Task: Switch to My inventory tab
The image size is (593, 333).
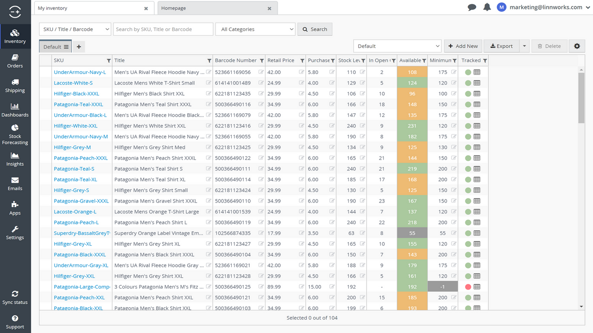Action: [x=94, y=8]
